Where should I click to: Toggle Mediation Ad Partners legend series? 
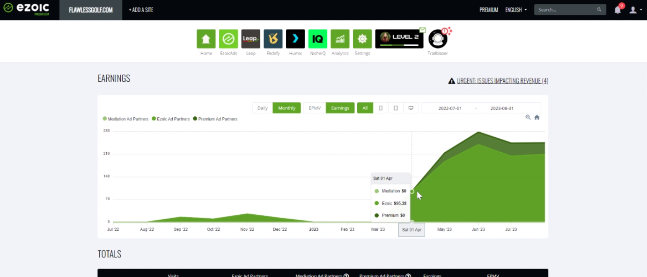click(125, 119)
